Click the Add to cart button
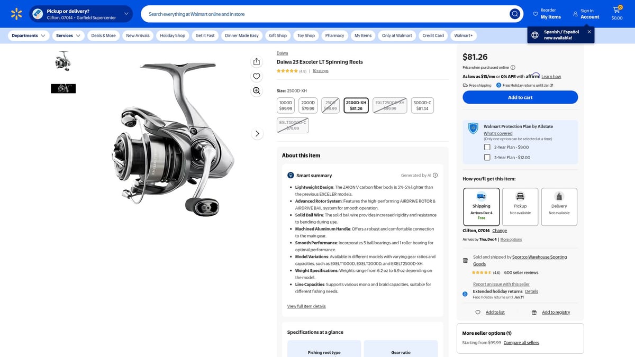Image resolution: width=635 pixels, height=357 pixels. tap(520, 97)
